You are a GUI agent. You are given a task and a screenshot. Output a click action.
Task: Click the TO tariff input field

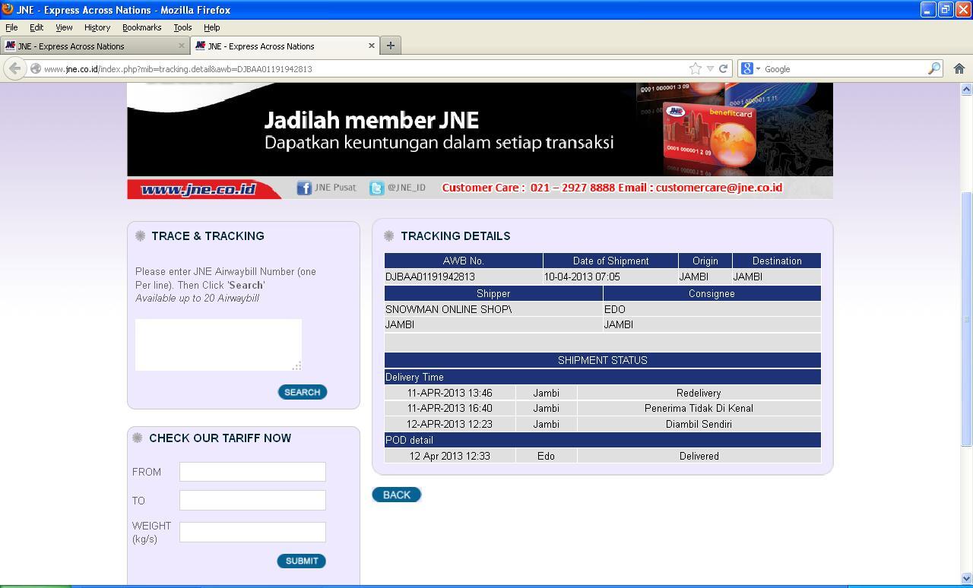(x=252, y=500)
